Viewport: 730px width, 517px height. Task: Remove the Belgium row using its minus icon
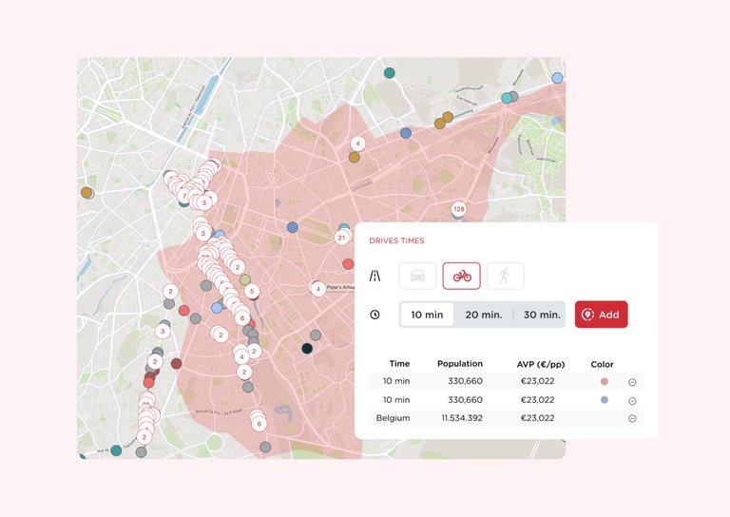[632, 418]
